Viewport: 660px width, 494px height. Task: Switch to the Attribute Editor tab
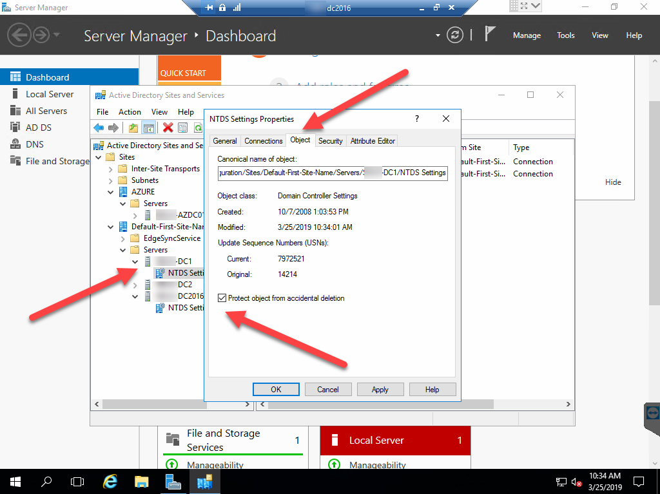(373, 141)
